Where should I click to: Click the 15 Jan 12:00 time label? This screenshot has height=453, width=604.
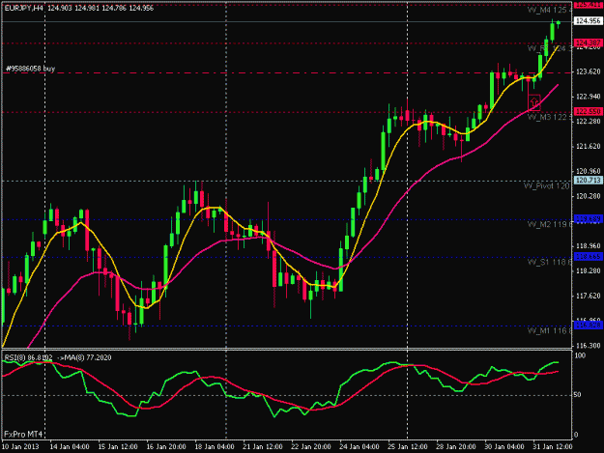click(118, 446)
